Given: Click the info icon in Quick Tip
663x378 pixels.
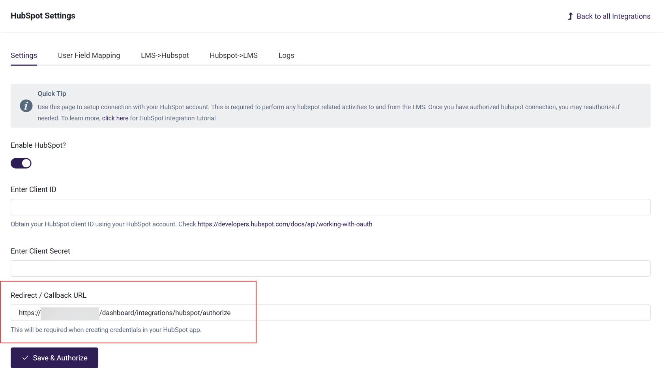Looking at the screenshot, I should click(x=26, y=106).
